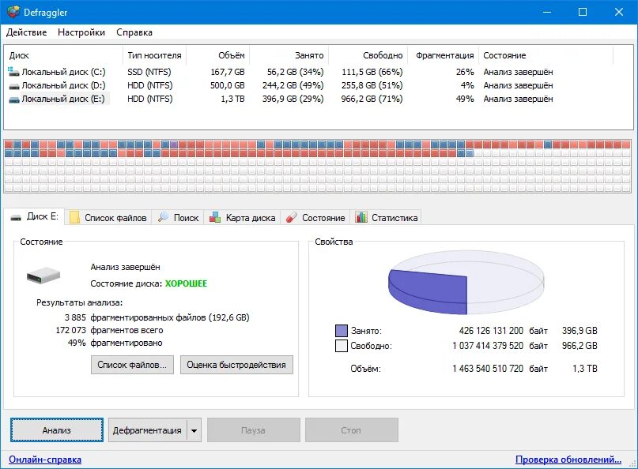The width and height of the screenshot is (638, 469).
Task: Click the drive icon for Локальный диск (C:)
Action: pos(13,72)
